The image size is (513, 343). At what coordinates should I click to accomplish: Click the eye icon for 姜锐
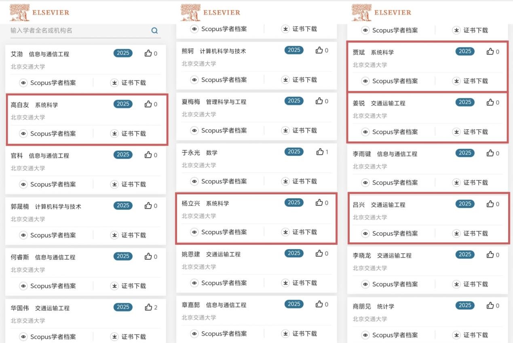pos(365,132)
